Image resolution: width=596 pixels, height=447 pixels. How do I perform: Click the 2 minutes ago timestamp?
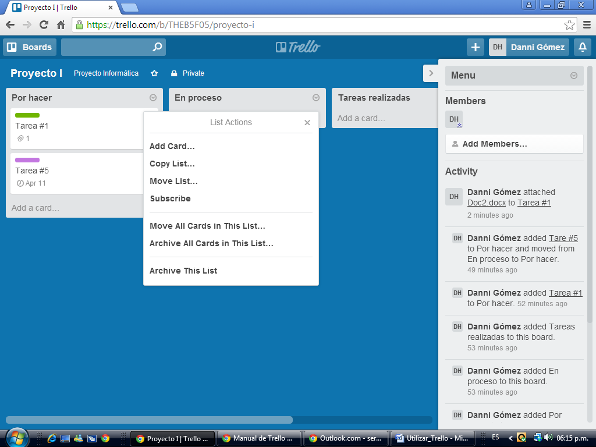(490, 215)
